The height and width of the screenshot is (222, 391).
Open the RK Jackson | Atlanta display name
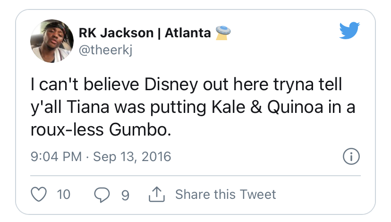coord(145,33)
